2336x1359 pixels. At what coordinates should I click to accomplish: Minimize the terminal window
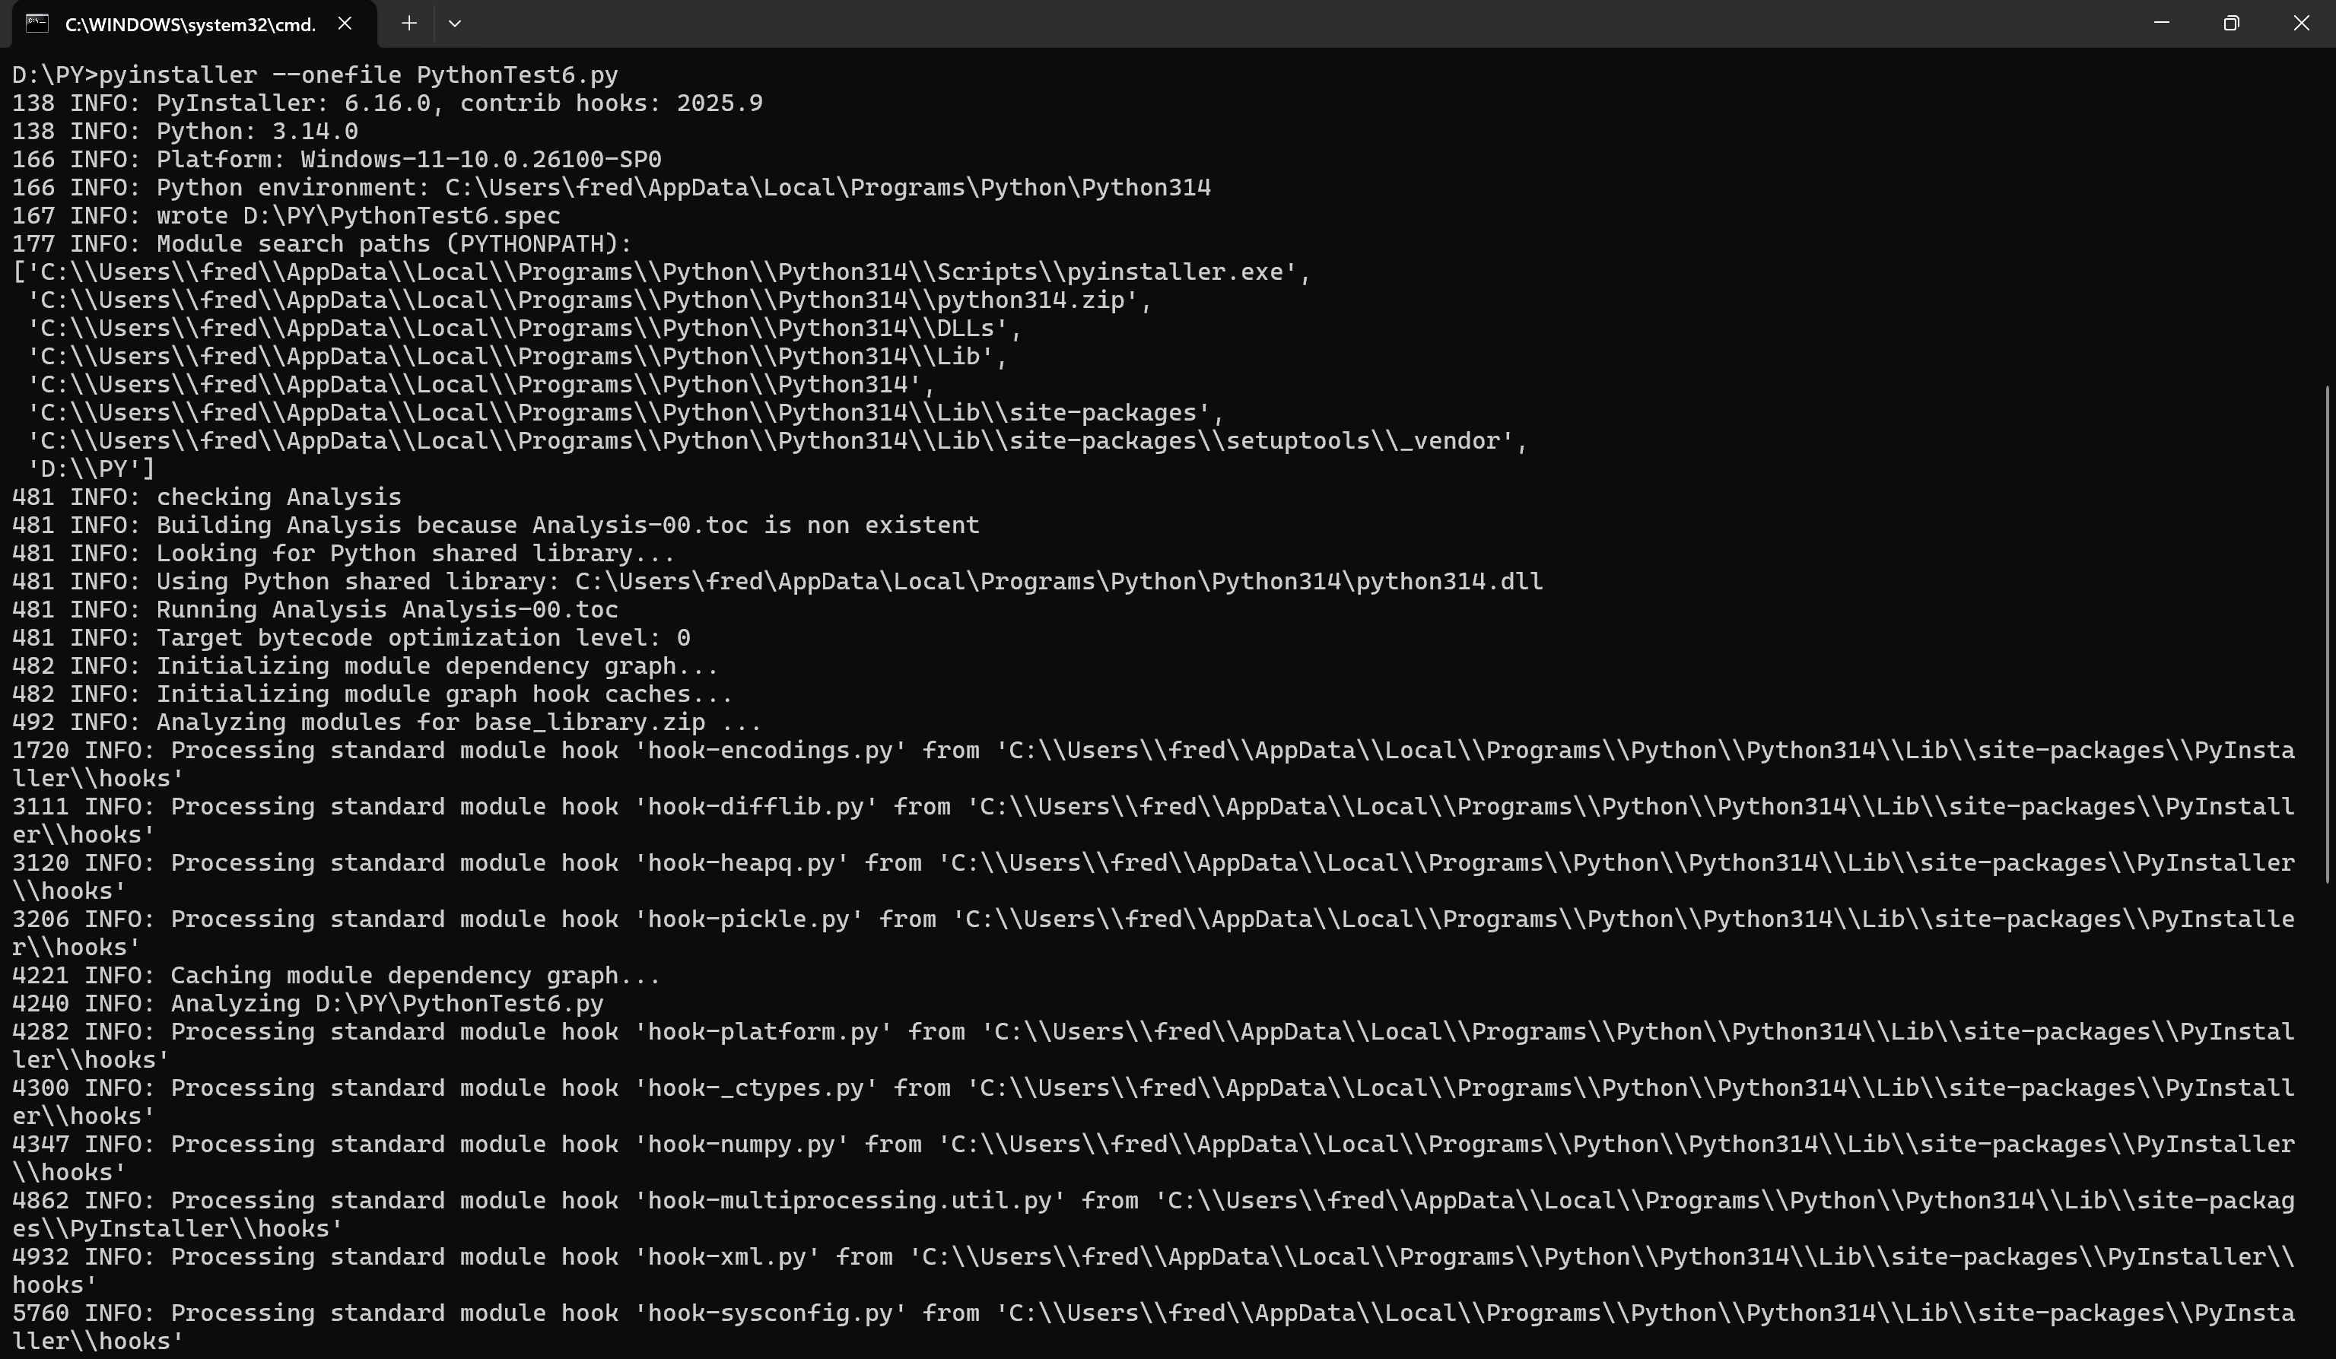tap(2162, 23)
